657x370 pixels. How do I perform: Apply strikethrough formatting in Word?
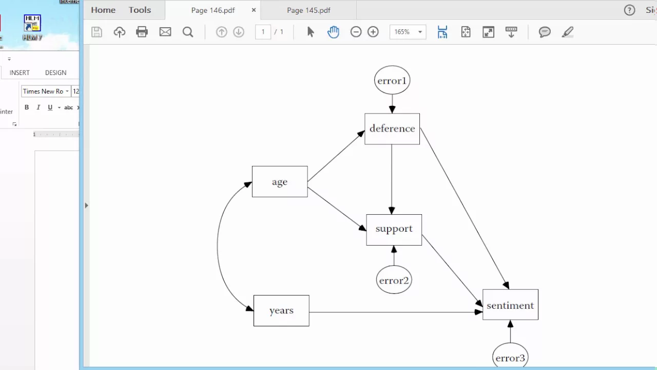pos(68,107)
